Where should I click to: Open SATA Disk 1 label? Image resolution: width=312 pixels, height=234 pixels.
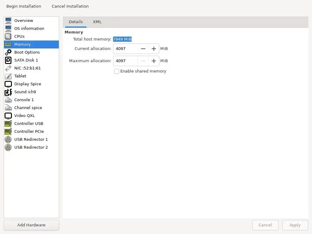coord(26,60)
